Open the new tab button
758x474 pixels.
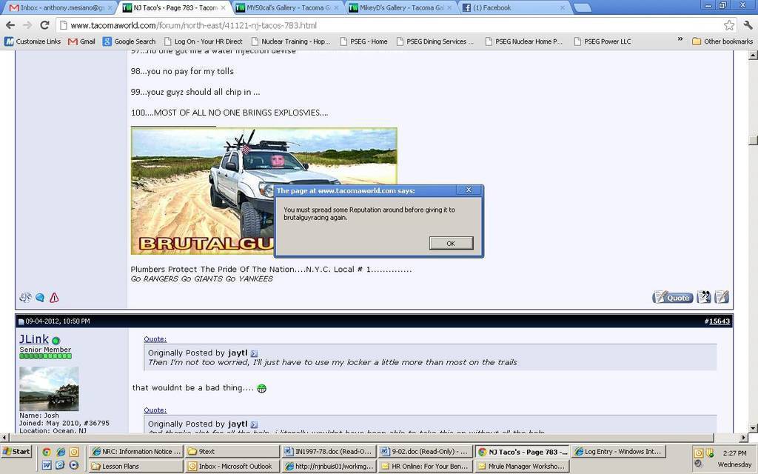(582, 7)
